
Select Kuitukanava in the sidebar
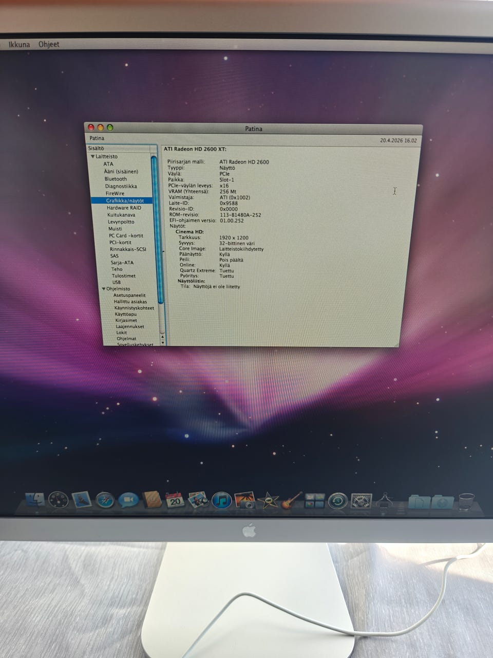coord(121,215)
